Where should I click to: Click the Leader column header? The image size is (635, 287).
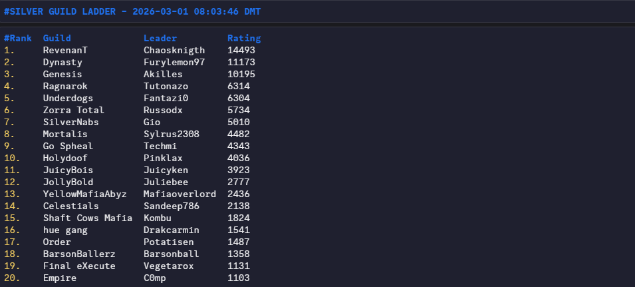click(x=160, y=38)
